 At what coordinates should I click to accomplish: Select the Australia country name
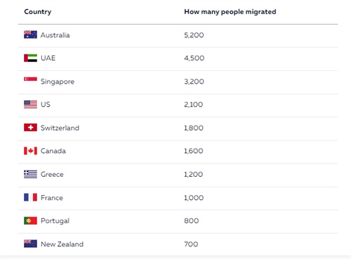pos(55,35)
